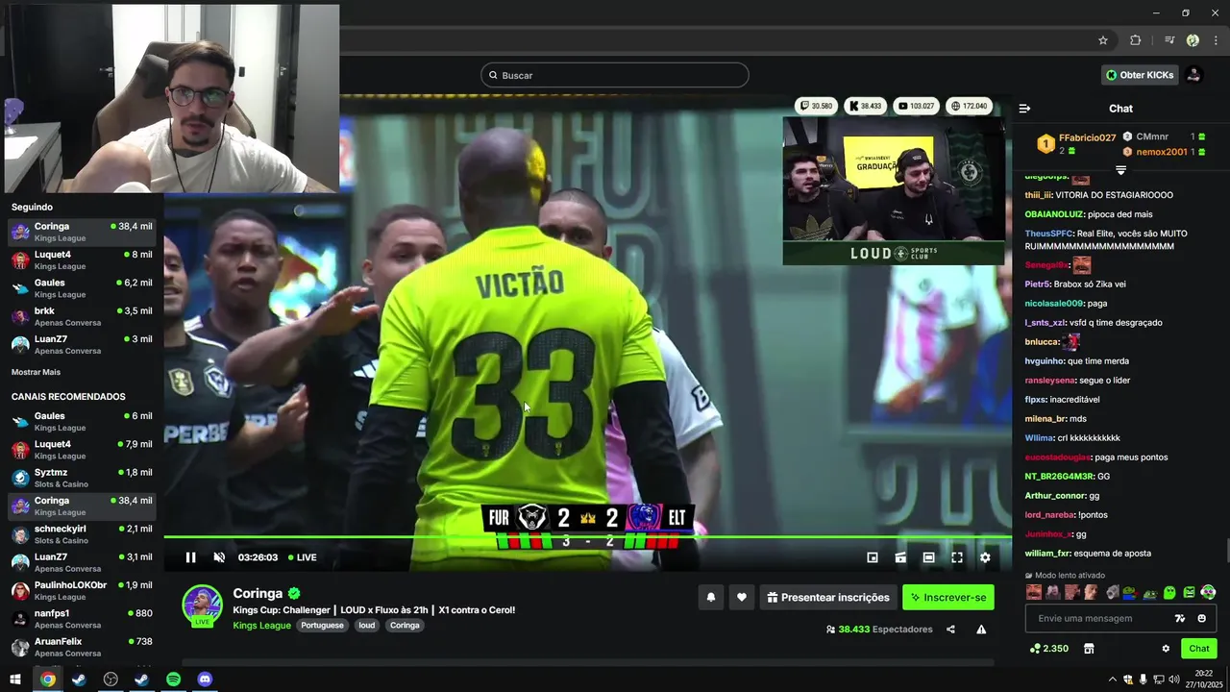Open Gaules 6,2 mil followed channel

tap(82, 288)
